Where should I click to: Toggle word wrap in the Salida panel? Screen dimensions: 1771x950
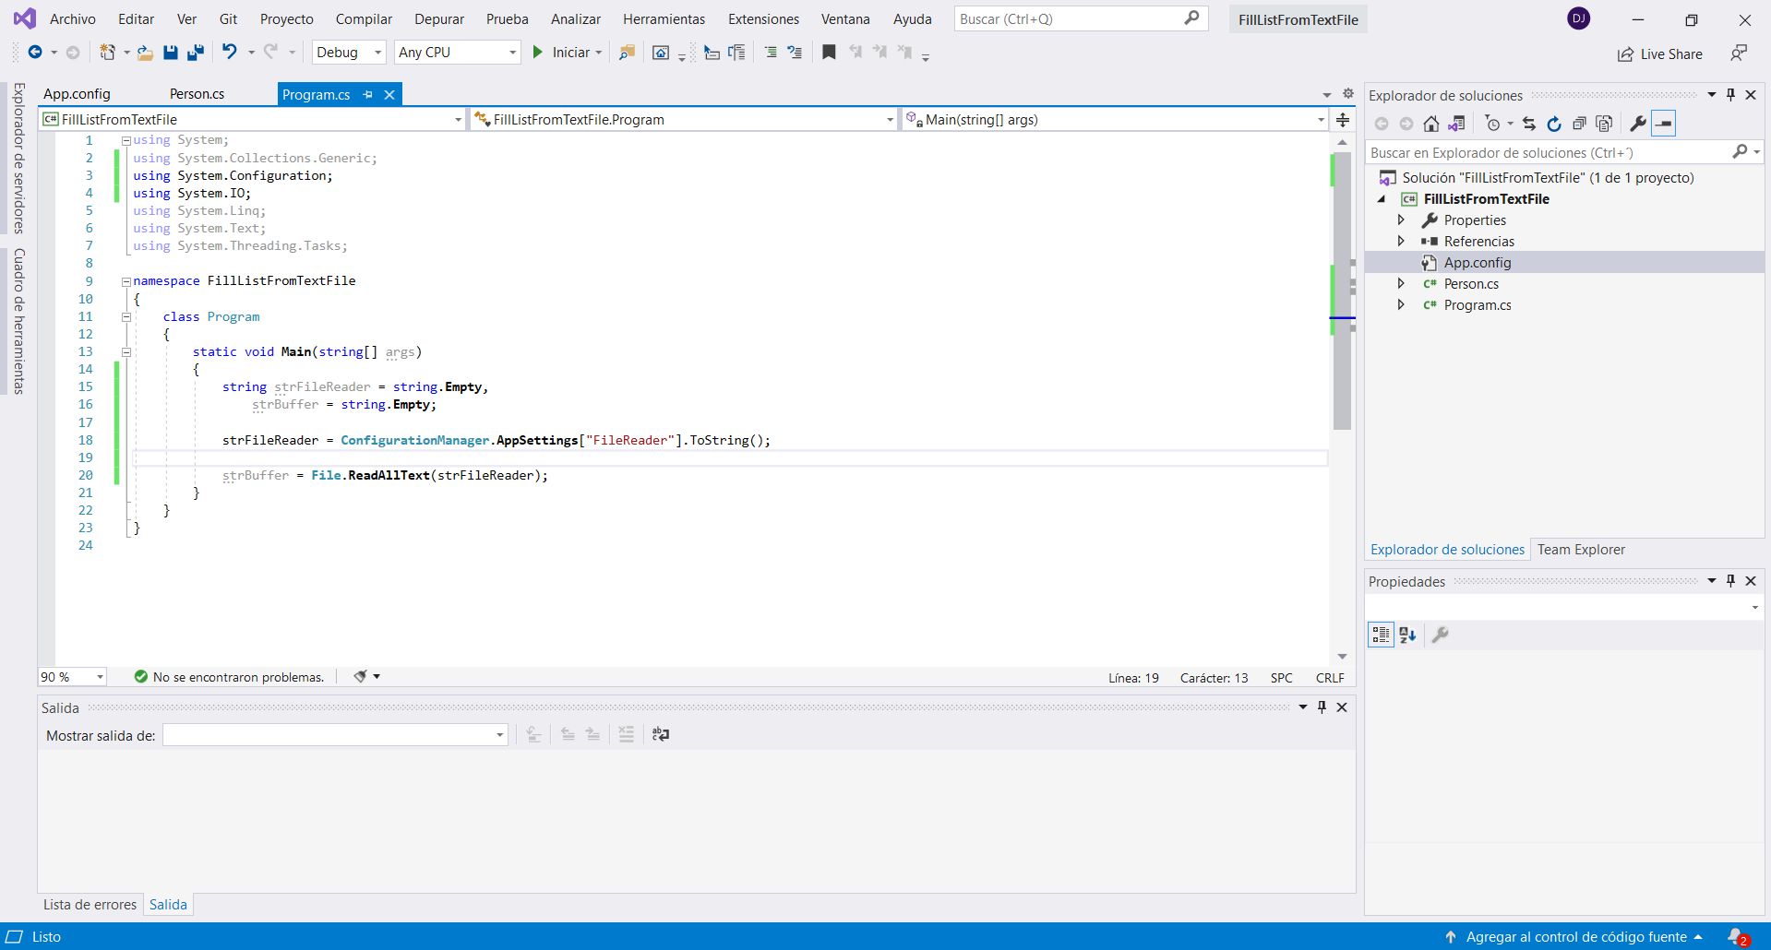click(661, 734)
